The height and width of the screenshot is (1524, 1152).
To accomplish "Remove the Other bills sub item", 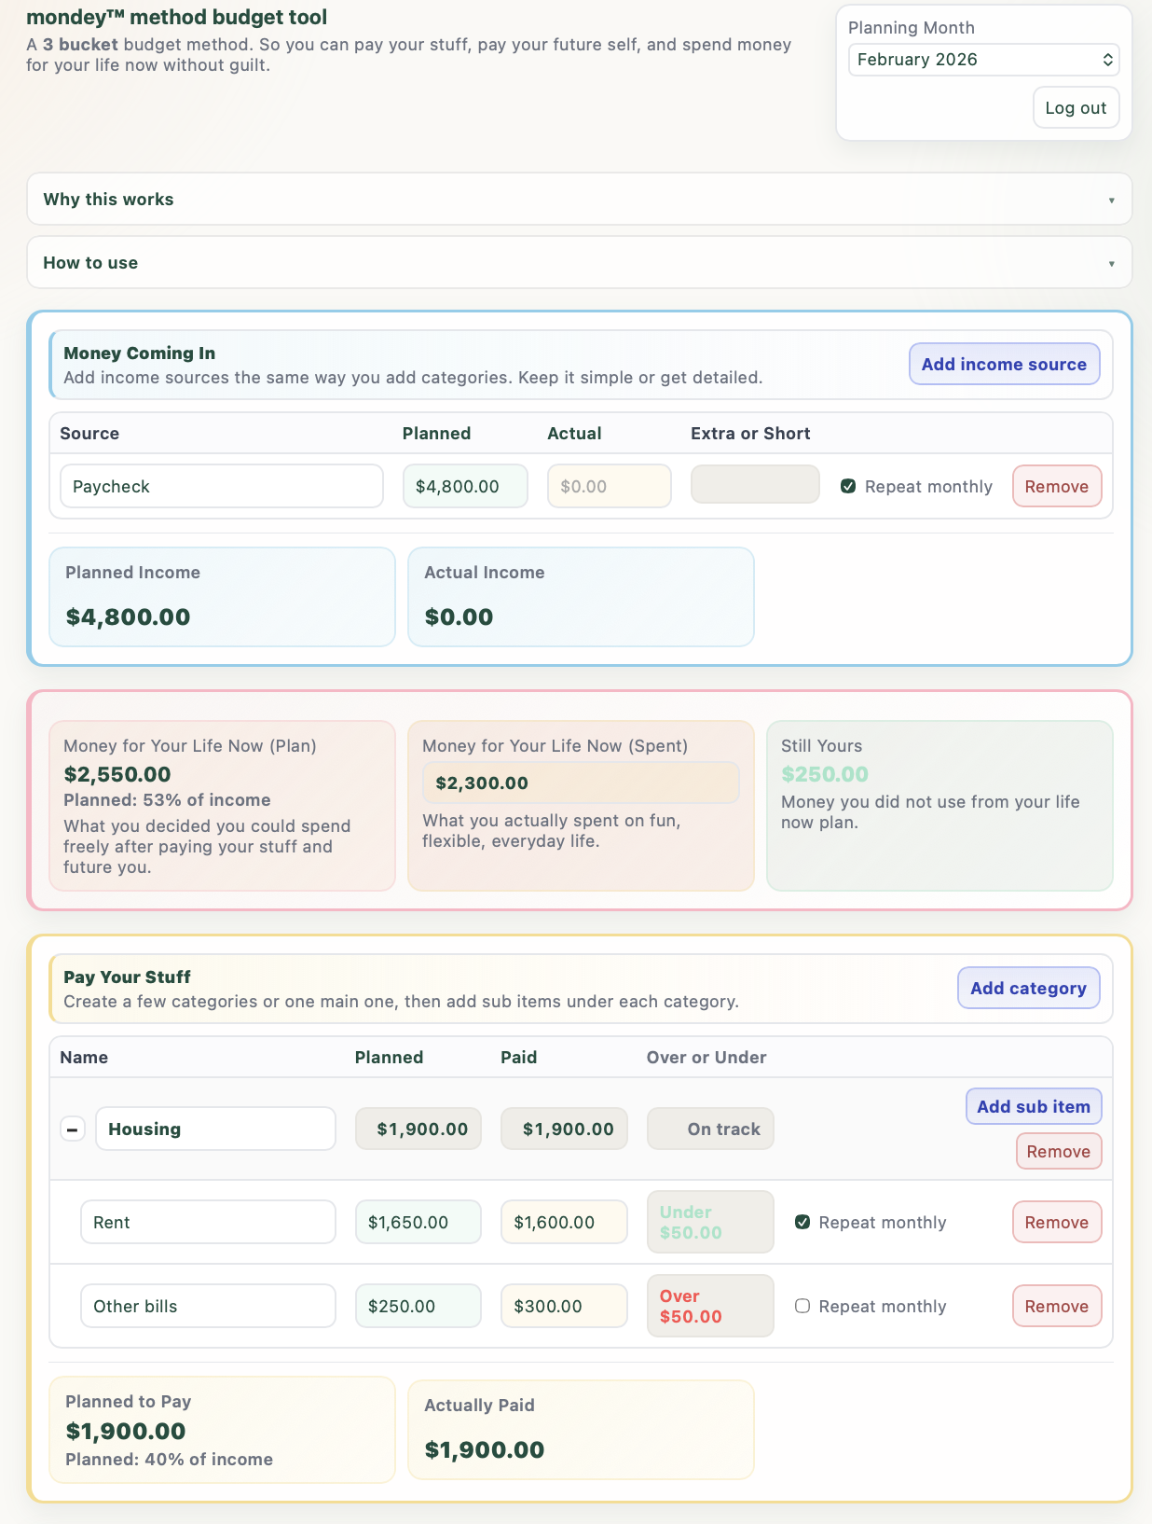I will tap(1057, 1306).
